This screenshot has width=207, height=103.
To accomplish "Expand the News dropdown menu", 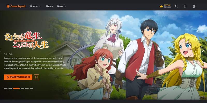I will point(61,6).
